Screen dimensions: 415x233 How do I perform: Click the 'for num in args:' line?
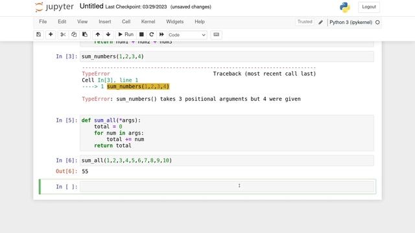[x=119, y=133]
